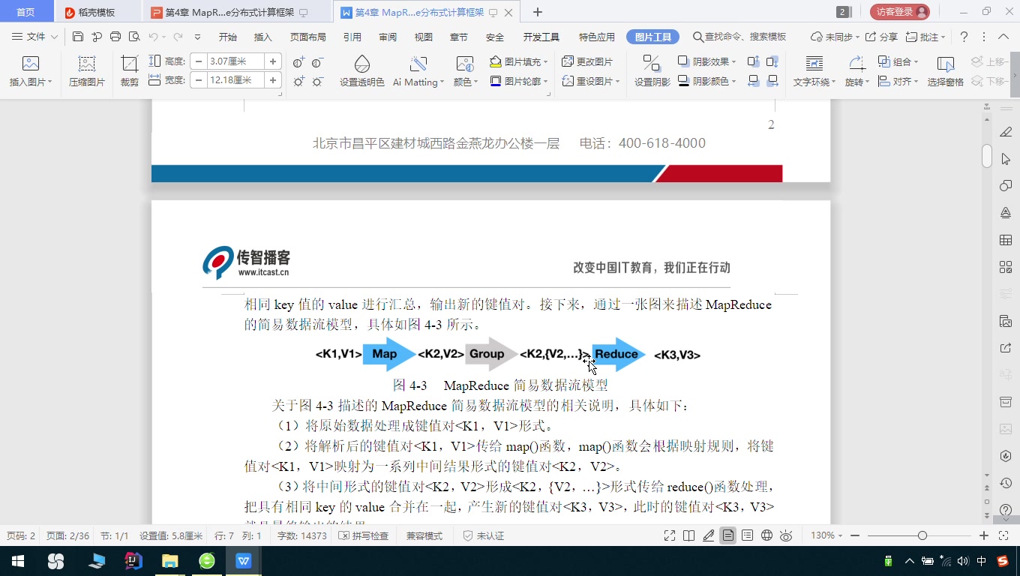The image size is (1020, 576).
Task: Open the 选择窗格 selection pane
Action: 946,71
